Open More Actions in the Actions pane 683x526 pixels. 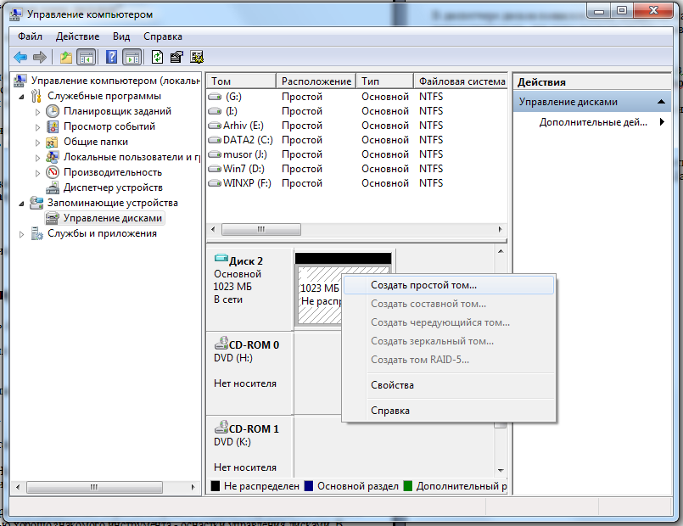pos(592,122)
